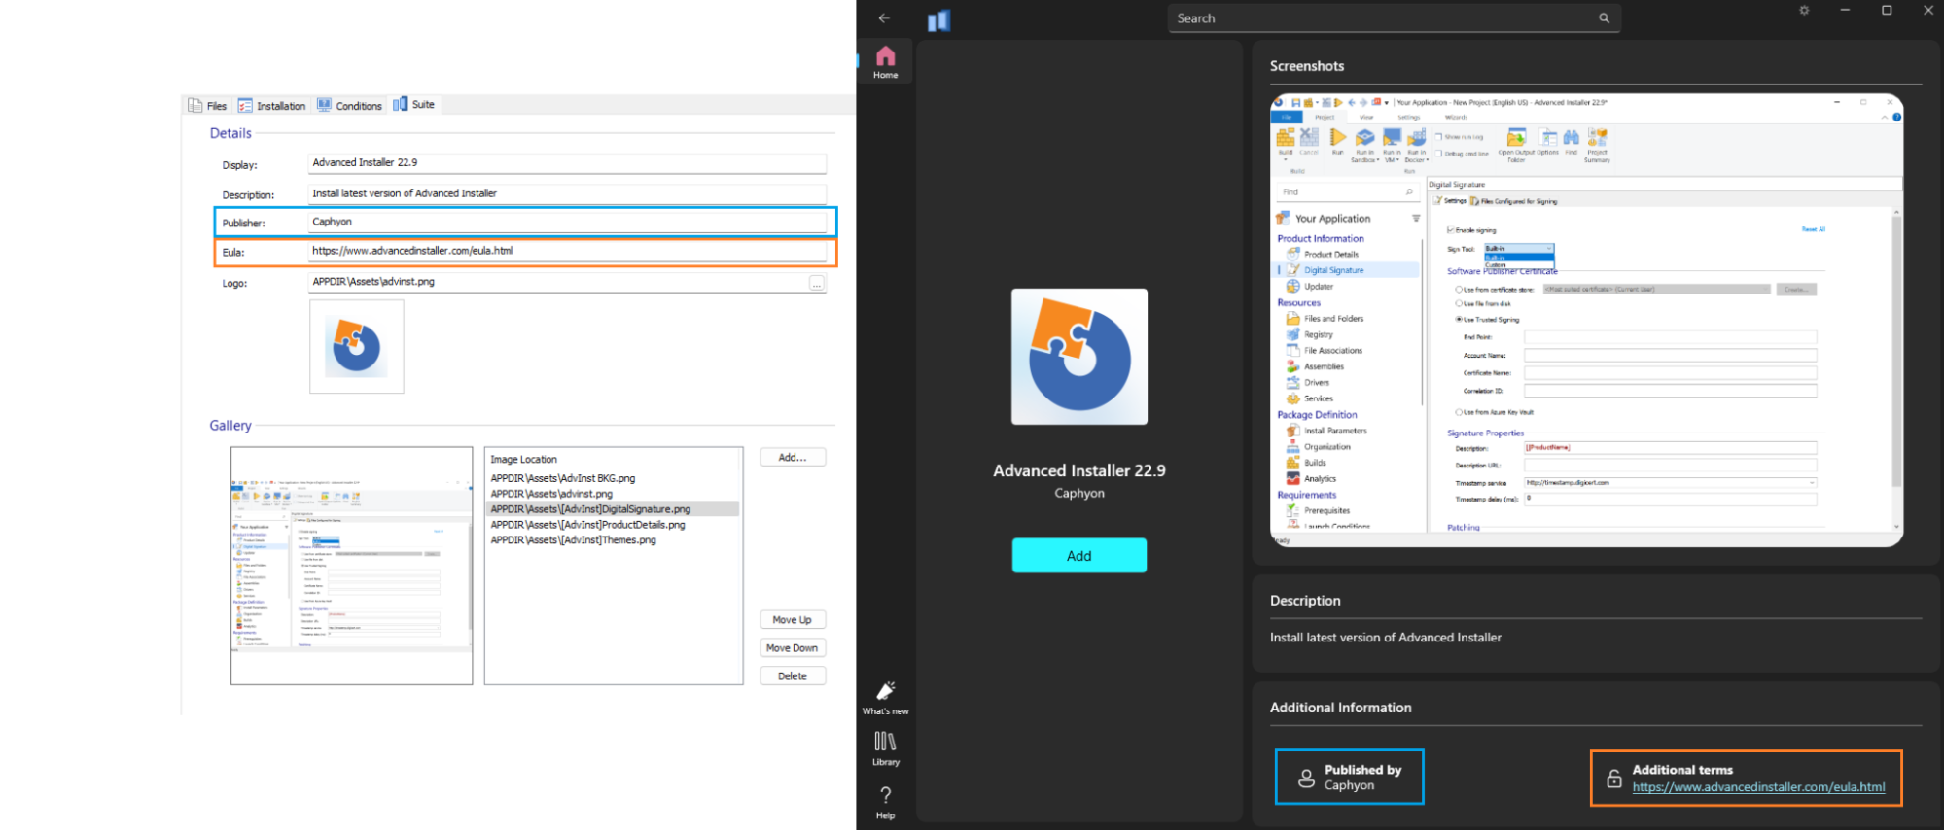Click the Caphyon publisher name under the app title
The image size is (1944, 831).
coord(1078,494)
